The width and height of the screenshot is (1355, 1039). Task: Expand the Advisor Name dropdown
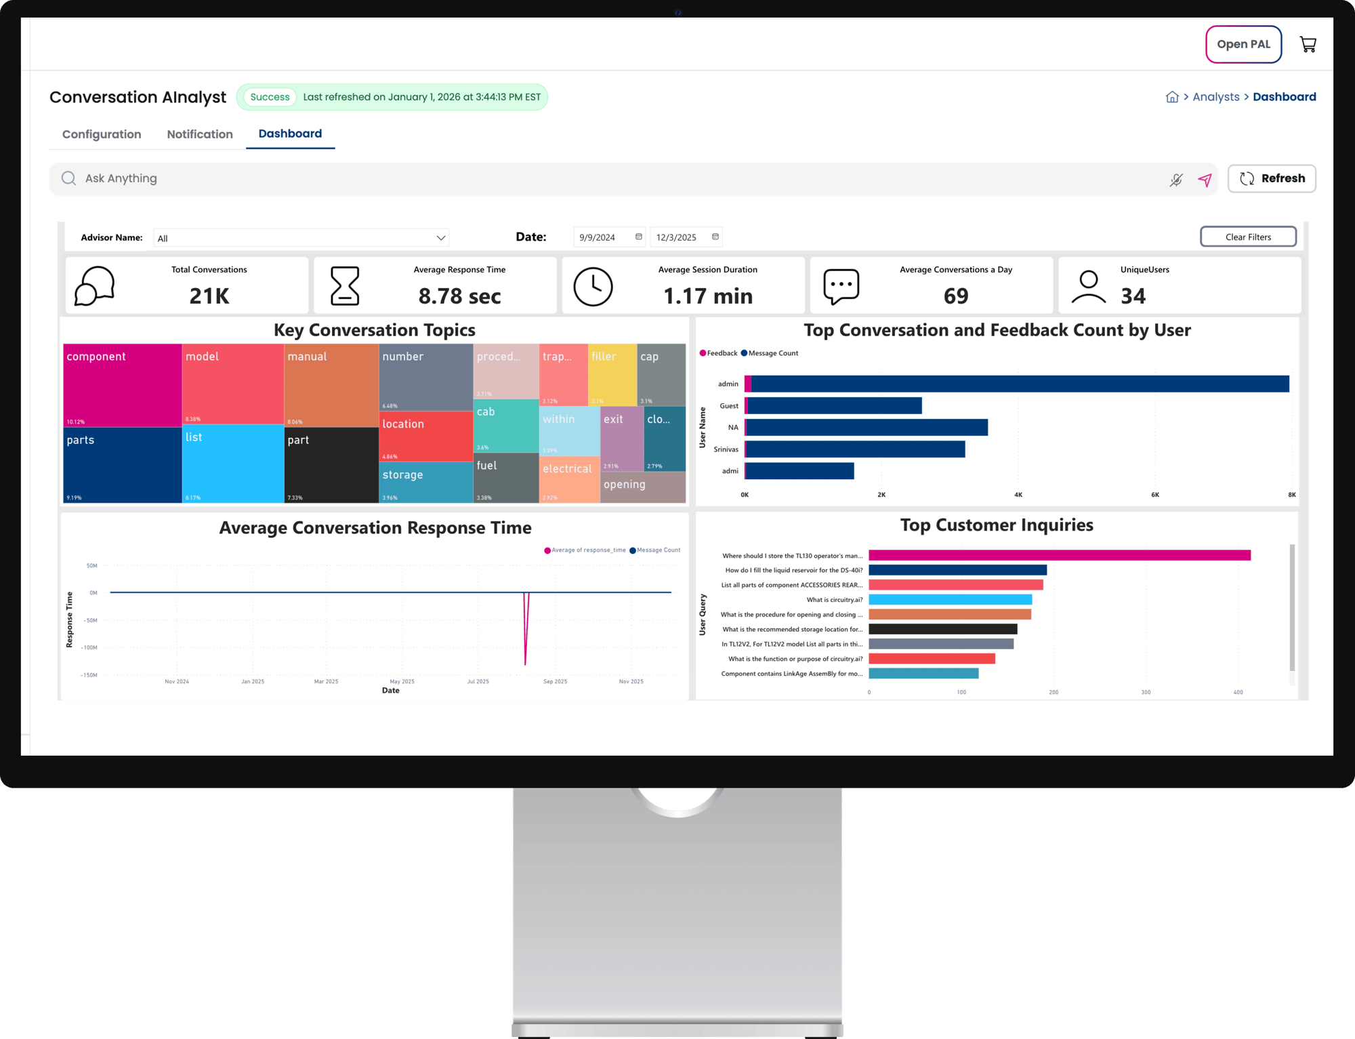[x=440, y=238]
